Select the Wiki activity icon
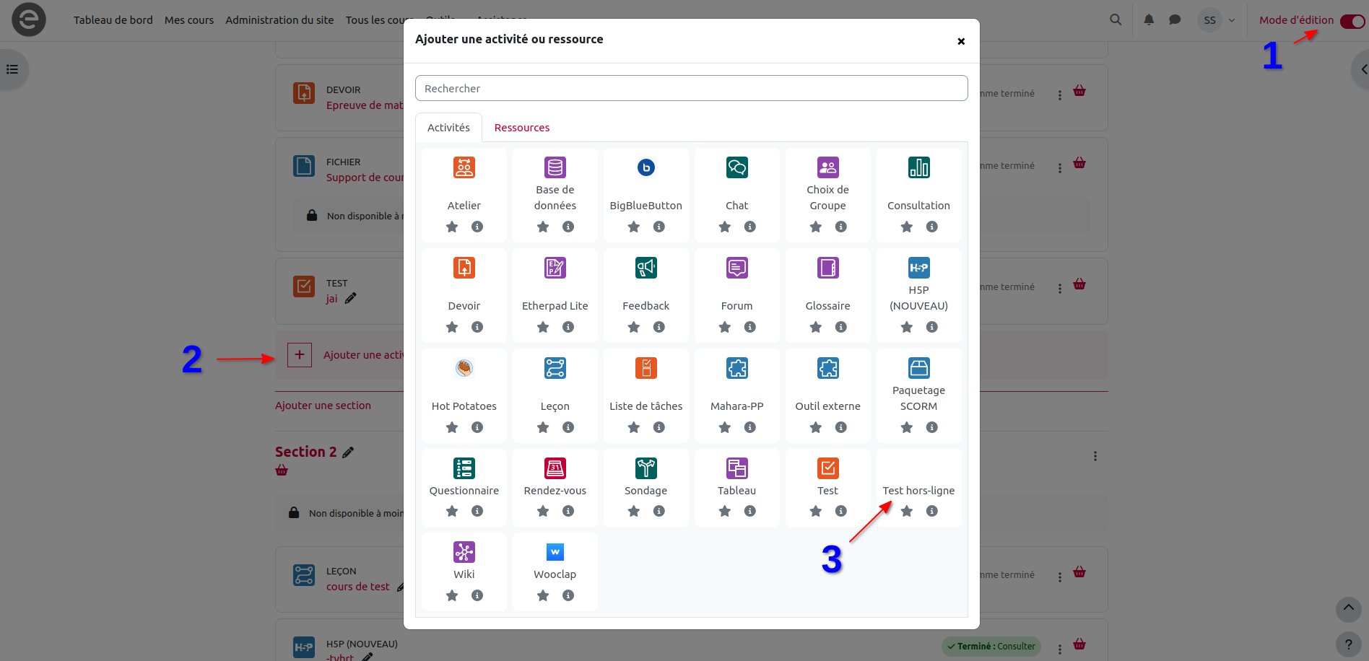The image size is (1369, 661). click(x=464, y=553)
